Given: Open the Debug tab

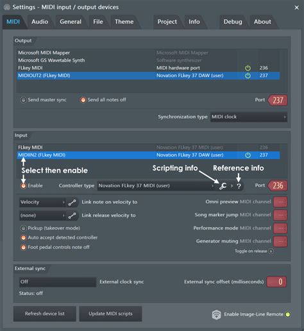Looking at the screenshot, I should point(233,22).
